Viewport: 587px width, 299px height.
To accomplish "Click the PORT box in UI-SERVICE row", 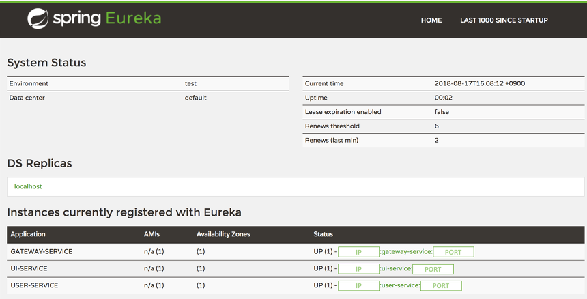I will point(433,269).
